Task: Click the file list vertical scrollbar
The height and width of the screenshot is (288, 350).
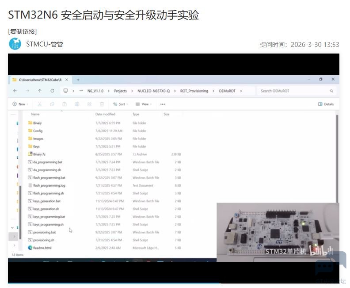Action: tap(337, 159)
